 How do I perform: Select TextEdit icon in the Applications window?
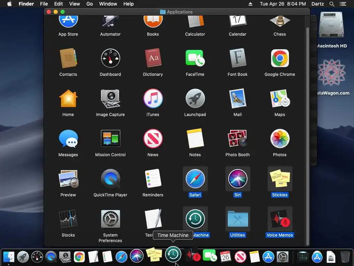pyautogui.click(x=153, y=219)
